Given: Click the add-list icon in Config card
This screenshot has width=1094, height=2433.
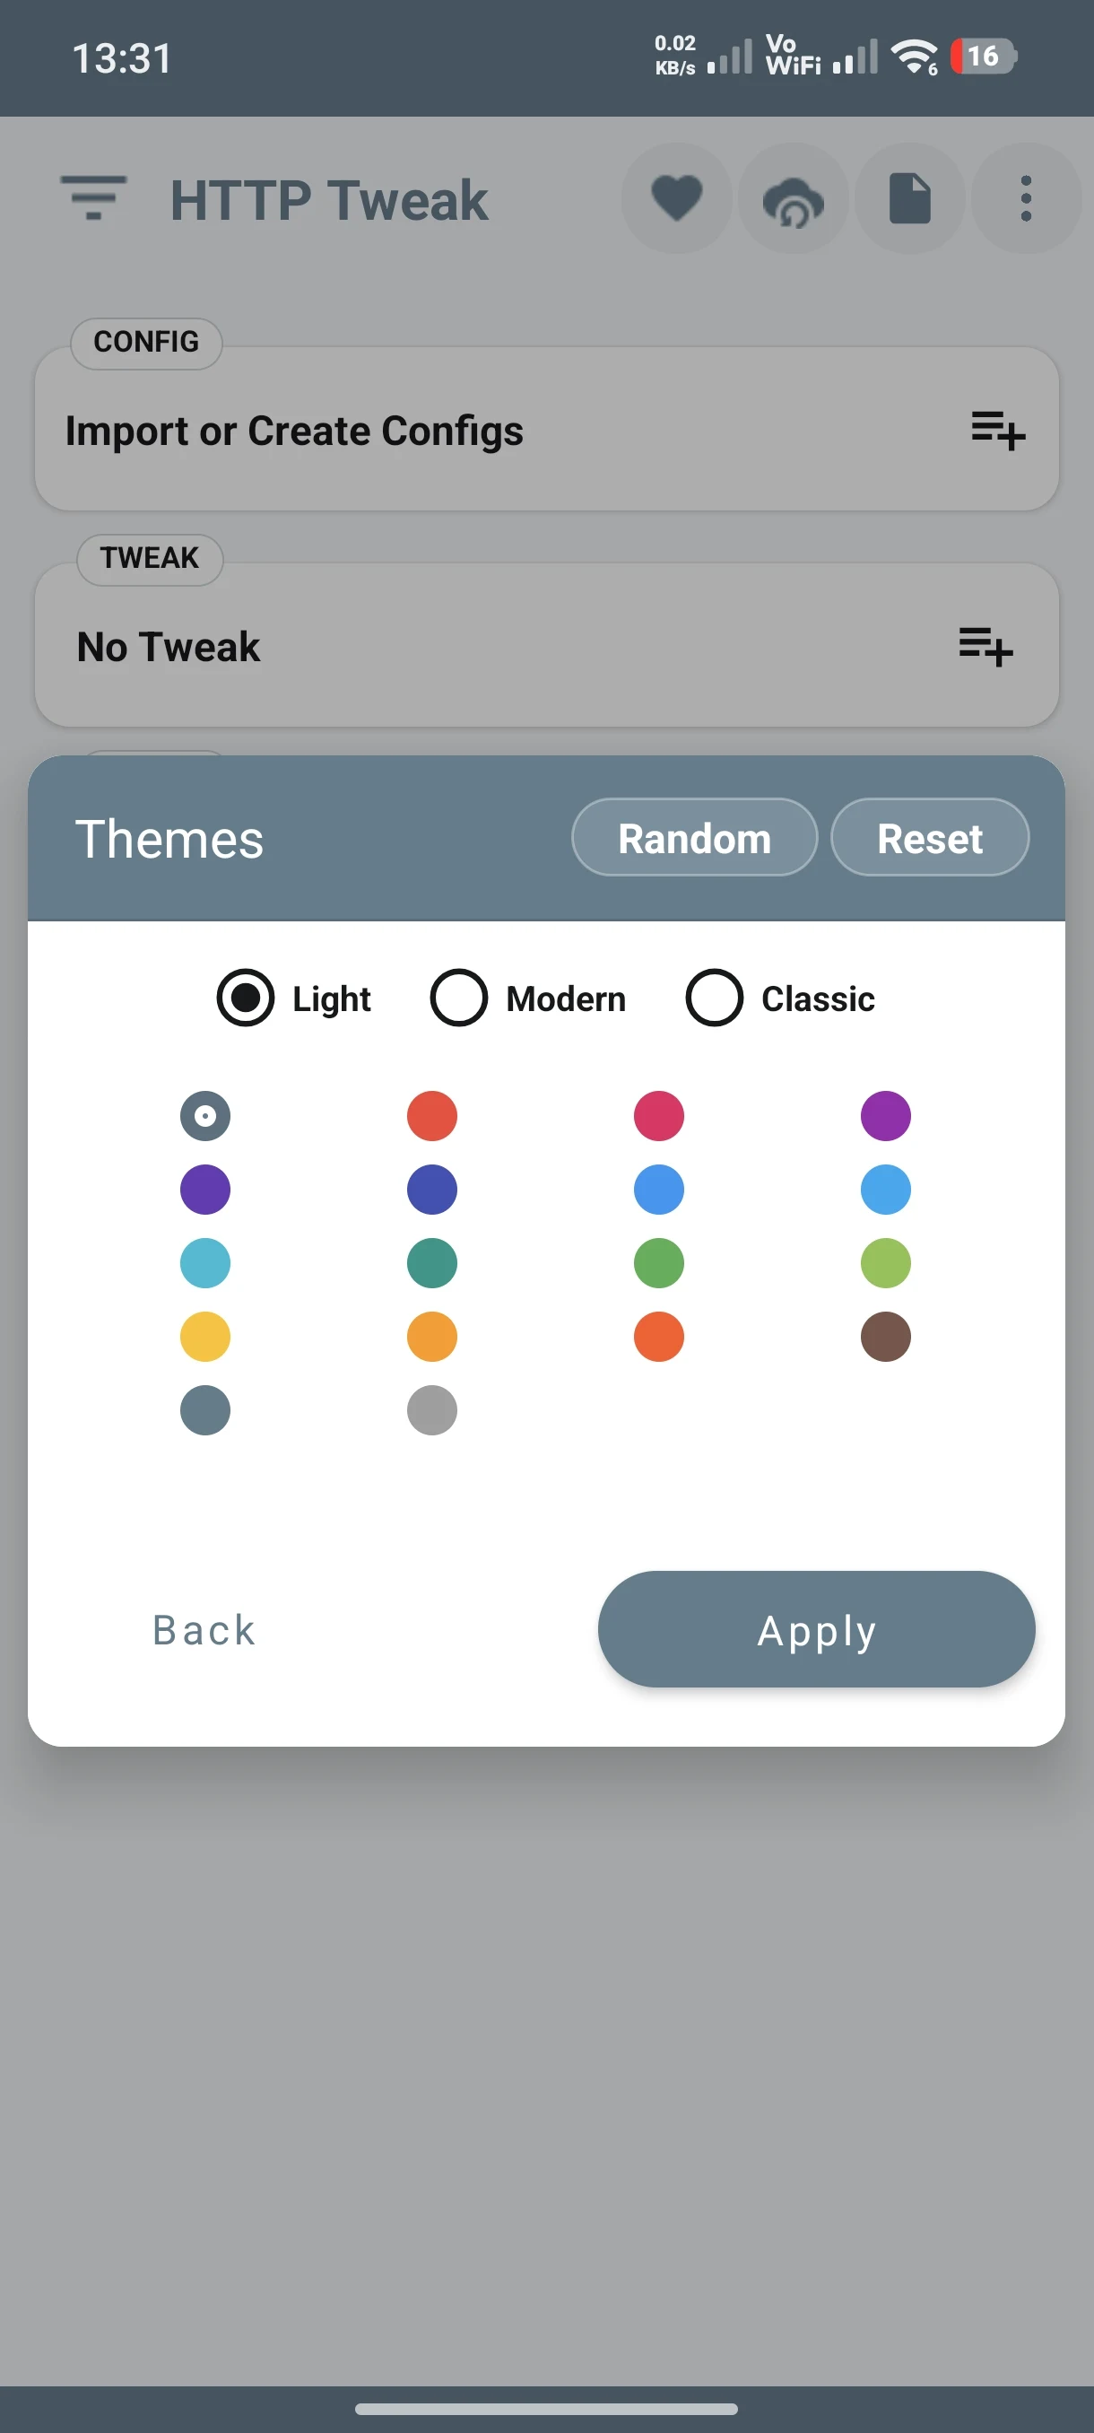Looking at the screenshot, I should coord(998,431).
